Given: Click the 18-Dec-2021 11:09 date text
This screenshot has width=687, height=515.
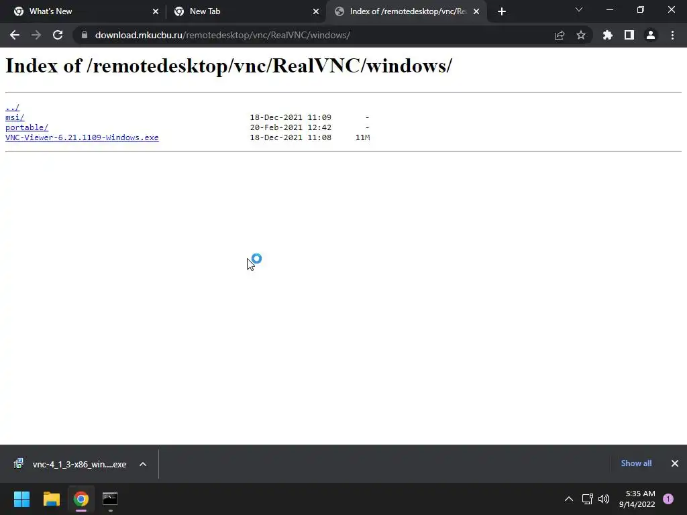Looking at the screenshot, I should point(290,117).
